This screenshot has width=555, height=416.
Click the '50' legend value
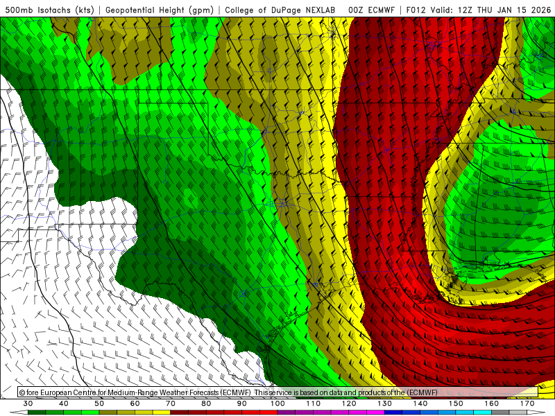coord(99,404)
